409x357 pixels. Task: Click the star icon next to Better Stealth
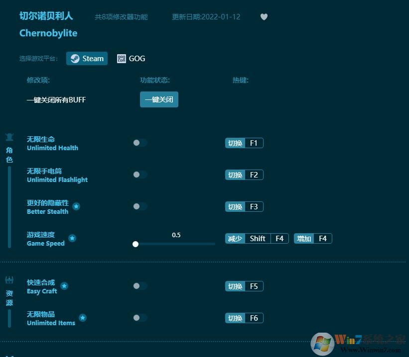pyautogui.click(x=76, y=205)
